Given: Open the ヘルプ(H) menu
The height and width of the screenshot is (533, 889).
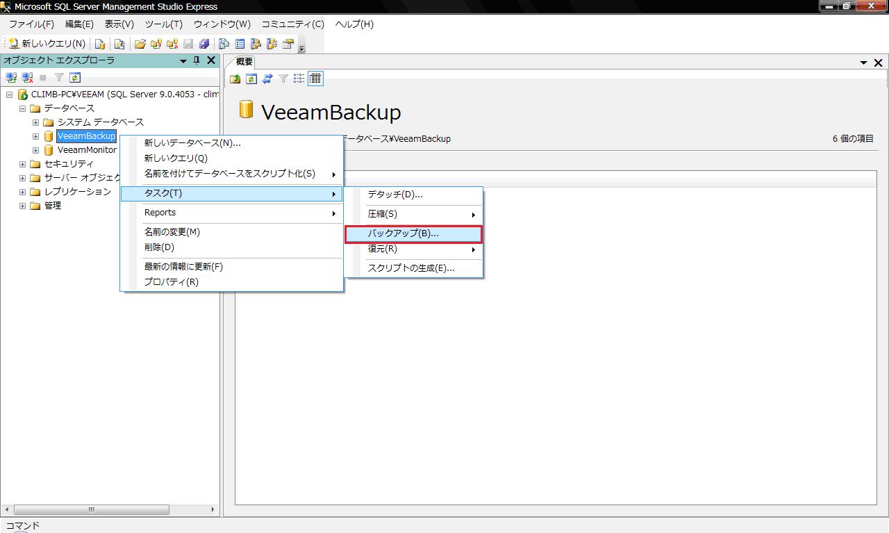Looking at the screenshot, I should (x=354, y=24).
